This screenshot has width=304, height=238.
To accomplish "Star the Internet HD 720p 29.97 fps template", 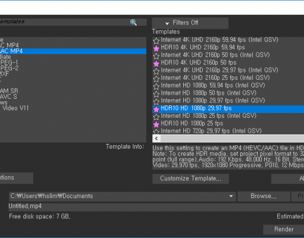I will 156,131.
